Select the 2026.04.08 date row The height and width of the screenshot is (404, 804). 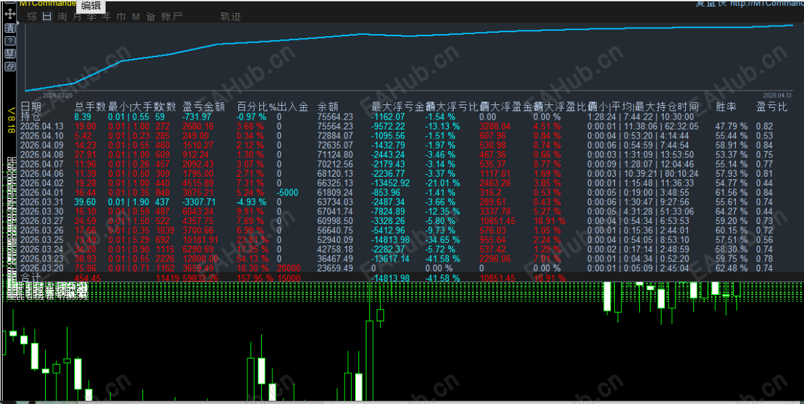[42, 155]
